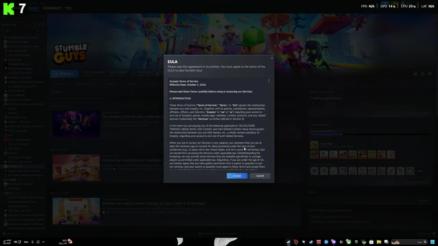Open the taskbar clock and date
Viewport: 438px width, 246px height.
coord(7,242)
